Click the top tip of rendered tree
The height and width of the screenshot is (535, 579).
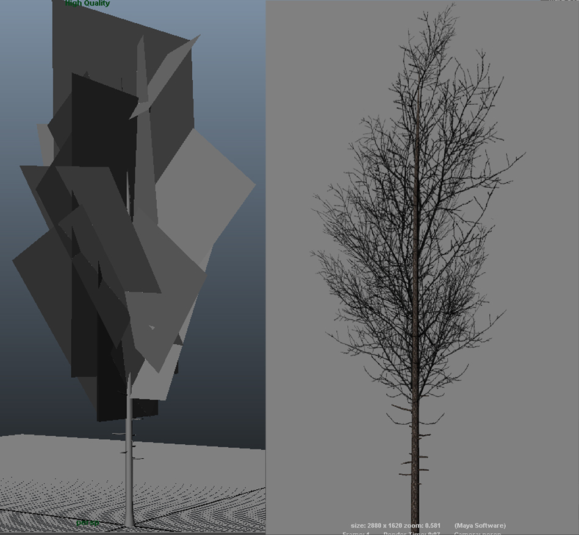tap(452, 6)
